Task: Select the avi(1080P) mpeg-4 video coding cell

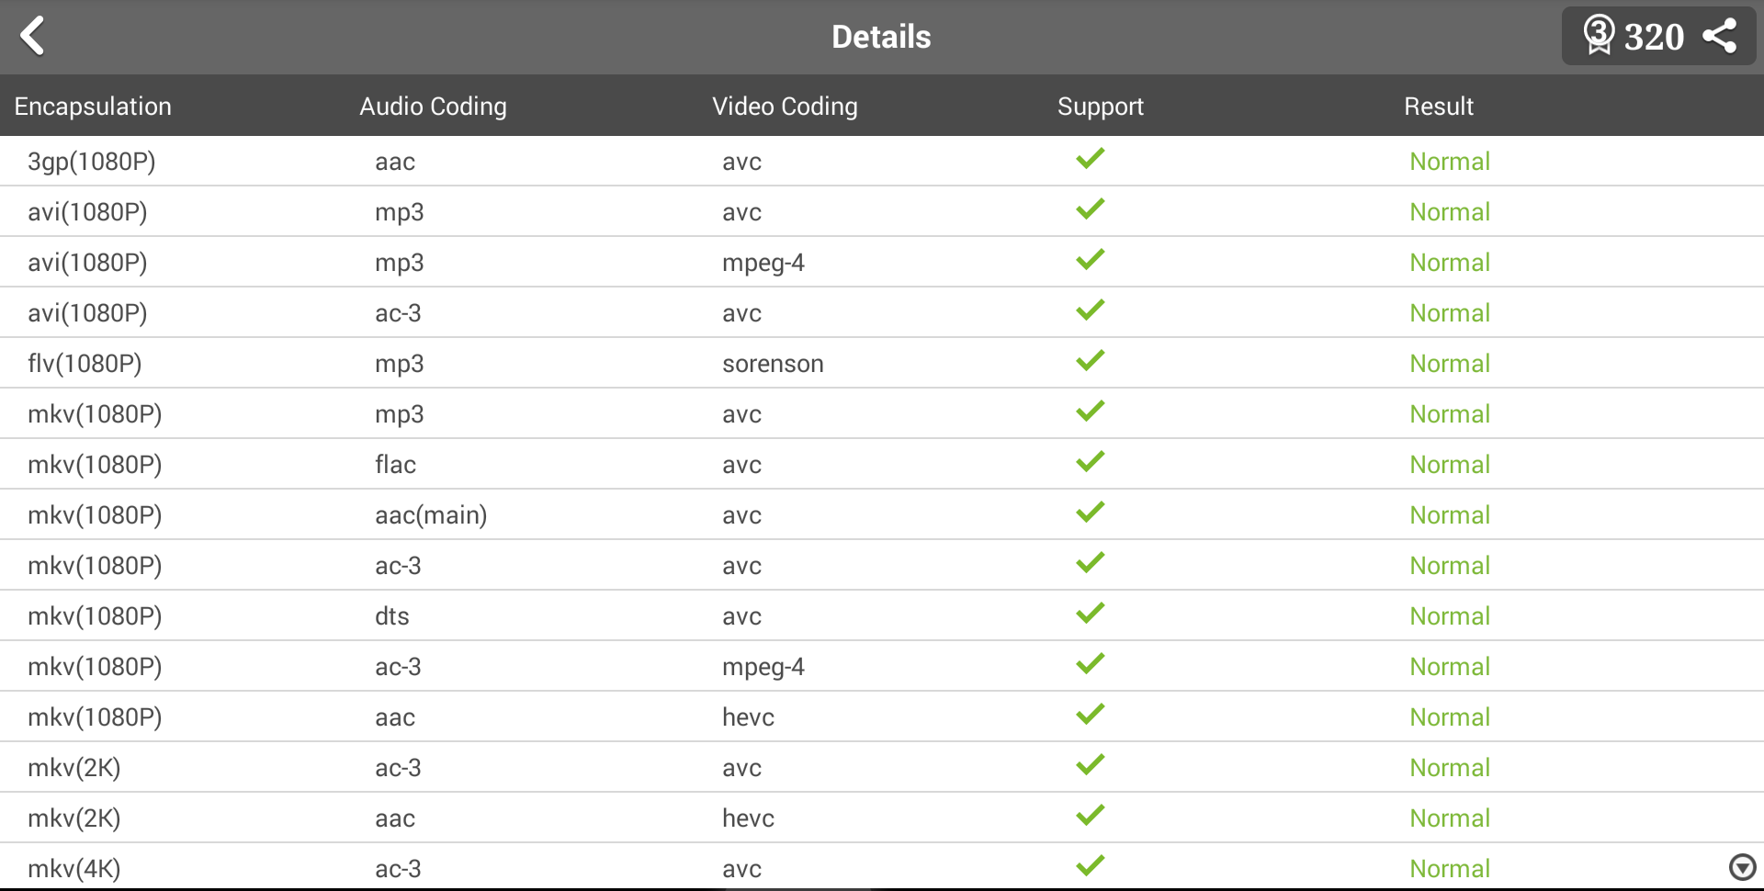Action: pyautogui.click(x=763, y=263)
